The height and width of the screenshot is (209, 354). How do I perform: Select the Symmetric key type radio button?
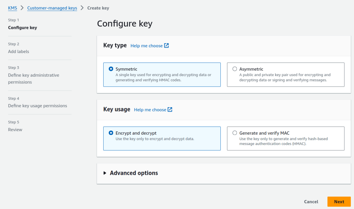coord(111,69)
